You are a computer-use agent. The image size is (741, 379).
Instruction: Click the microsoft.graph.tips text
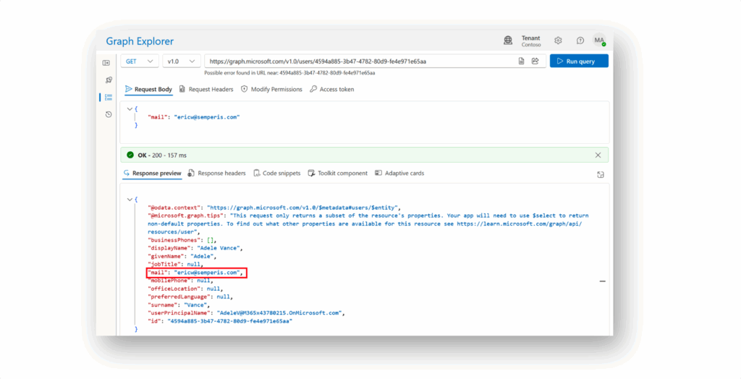pos(368,224)
